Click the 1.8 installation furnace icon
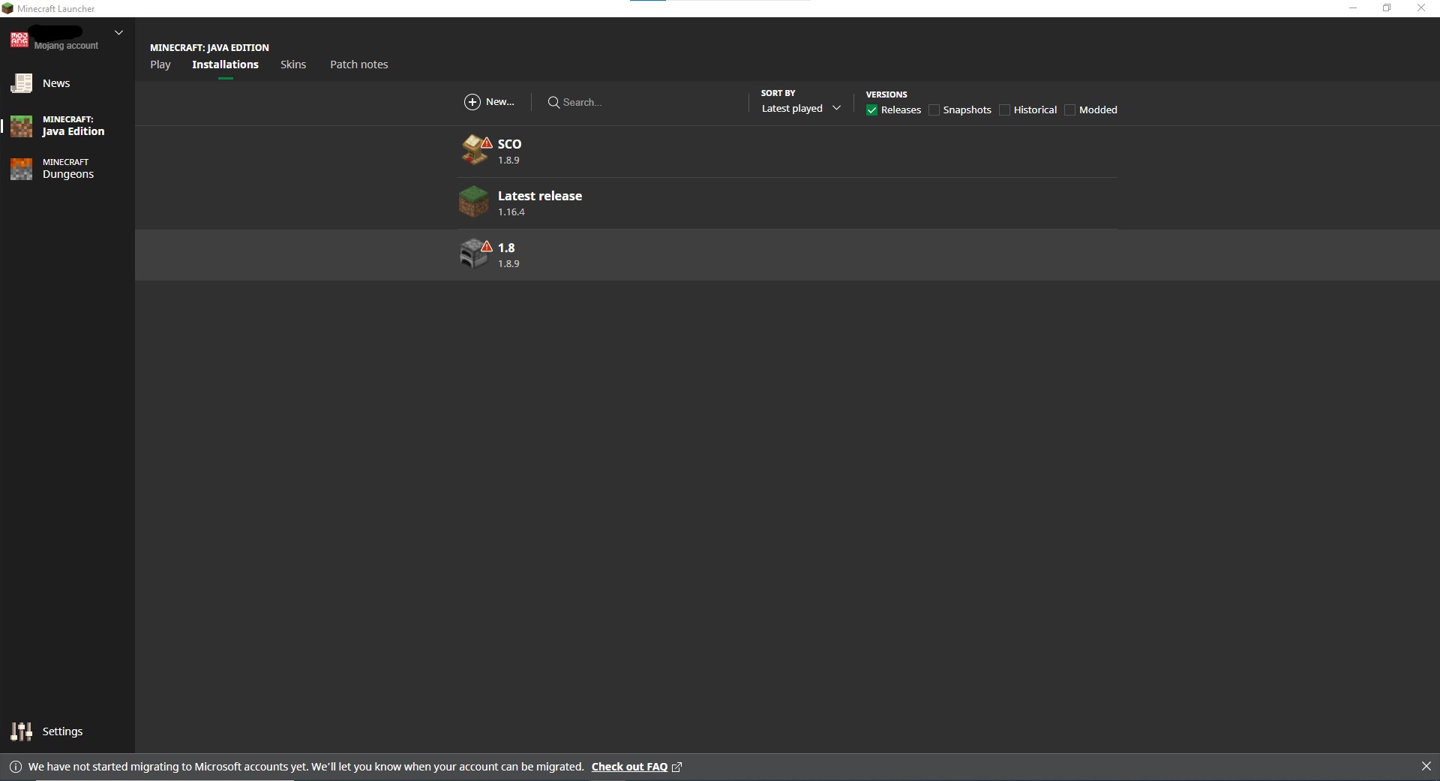This screenshot has width=1440, height=781. coord(473,254)
